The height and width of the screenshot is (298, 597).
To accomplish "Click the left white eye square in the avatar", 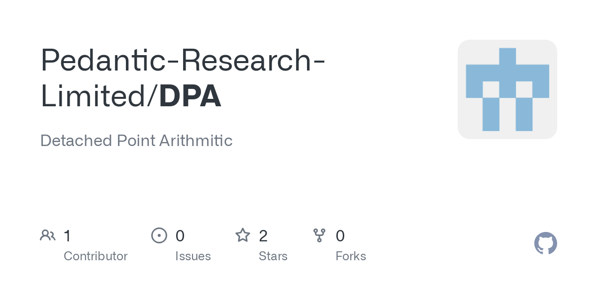I will 491,89.
